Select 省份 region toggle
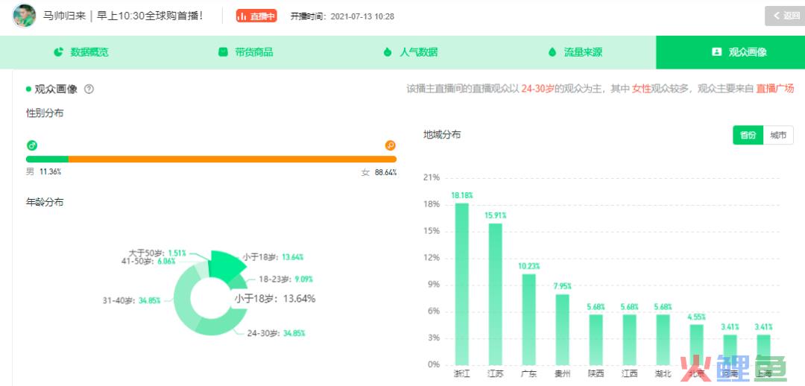Viewport: 805px width, 386px height. pos(748,136)
